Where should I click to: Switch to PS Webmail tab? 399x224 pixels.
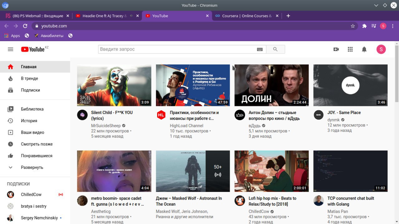[x=37, y=16]
